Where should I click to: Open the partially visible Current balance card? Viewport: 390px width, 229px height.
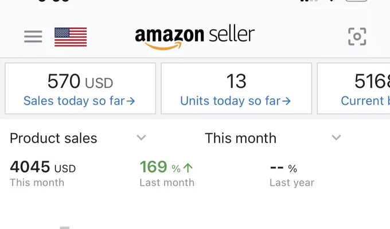(x=353, y=88)
